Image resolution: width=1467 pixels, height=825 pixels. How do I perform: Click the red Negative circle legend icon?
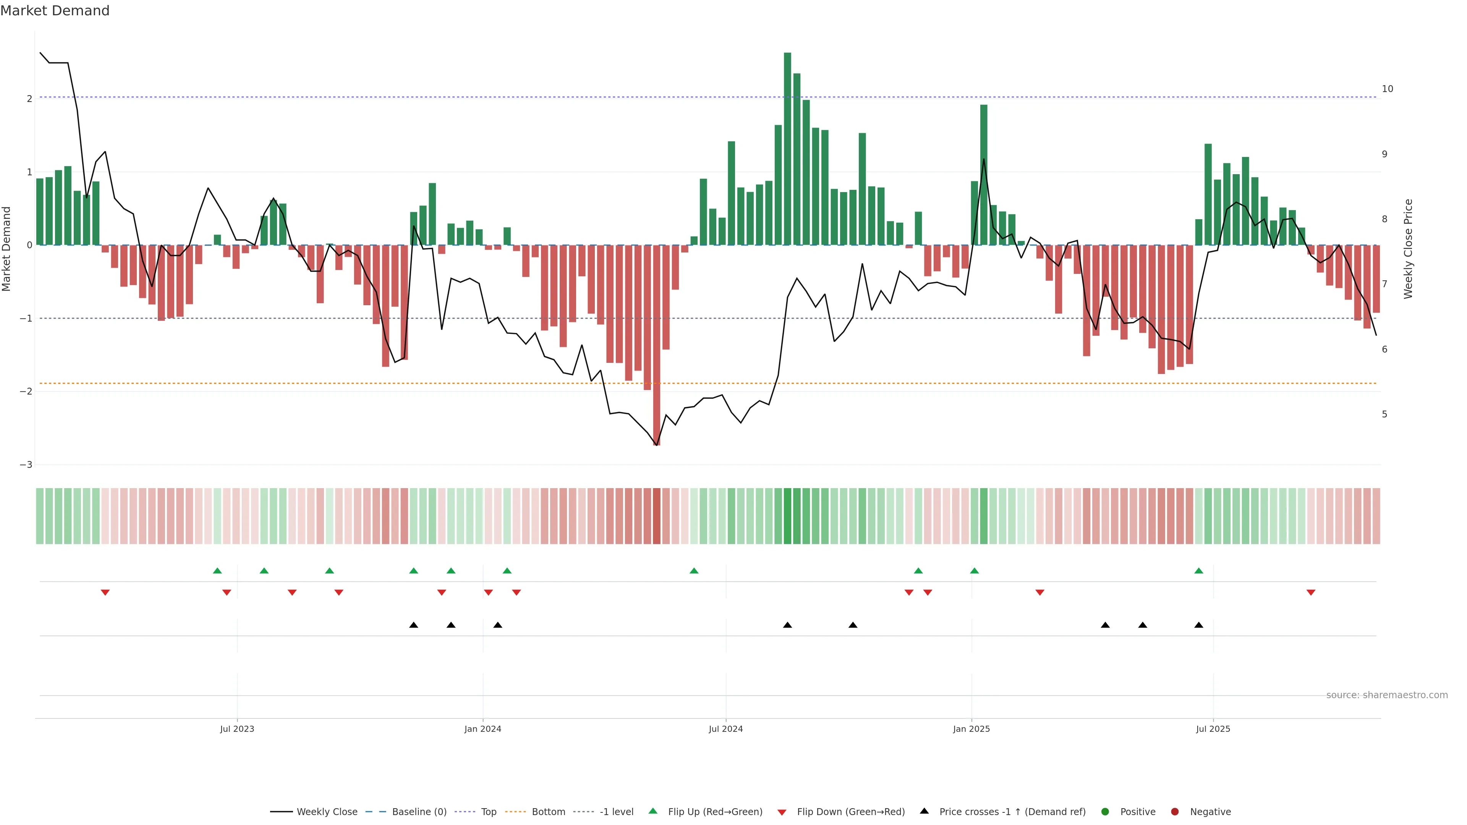coord(1174,812)
